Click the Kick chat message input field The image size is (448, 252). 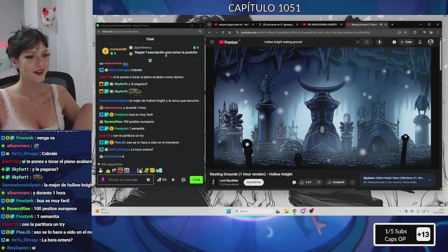pyautogui.click(x=125, y=180)
